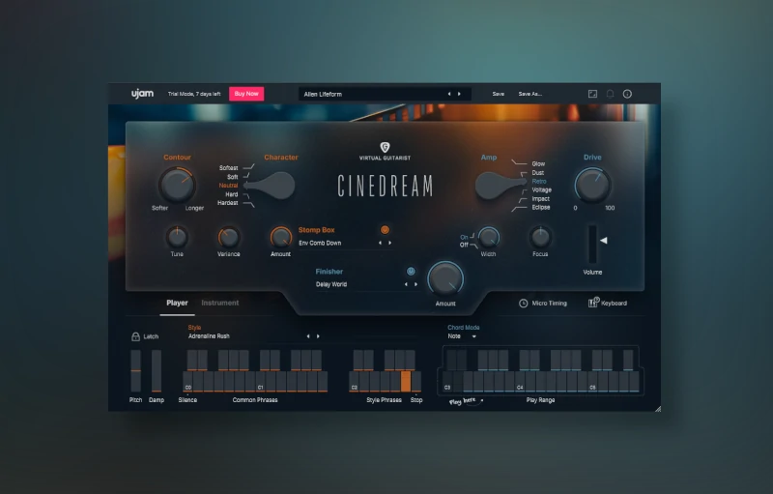
Task: Toggle the Width On/Off switch
Action: tap(469, 241)
